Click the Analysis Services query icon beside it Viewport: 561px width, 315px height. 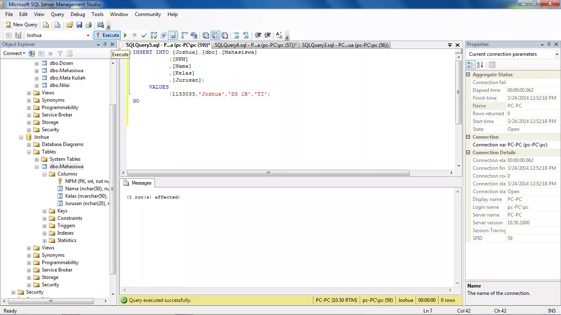[x=57, y=25]
